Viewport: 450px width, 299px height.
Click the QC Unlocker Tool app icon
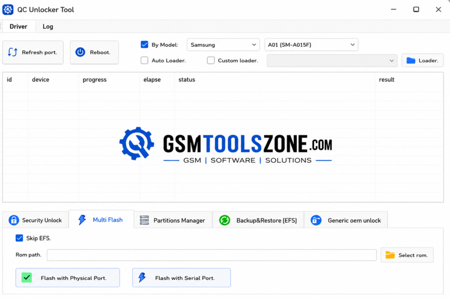tap(8, 10)
